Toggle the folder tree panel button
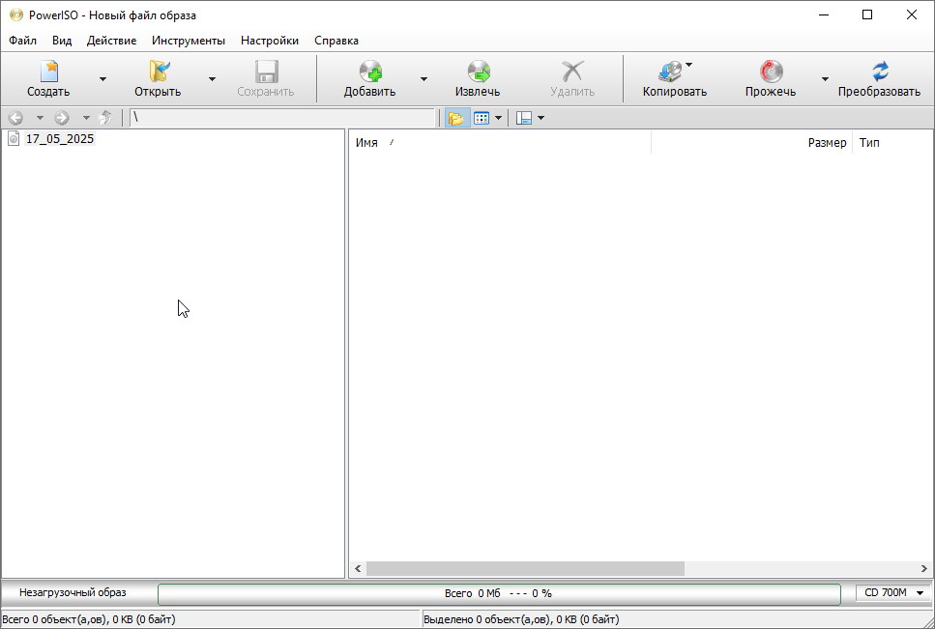This screenshot has width=935, height=629. point(456,118)
